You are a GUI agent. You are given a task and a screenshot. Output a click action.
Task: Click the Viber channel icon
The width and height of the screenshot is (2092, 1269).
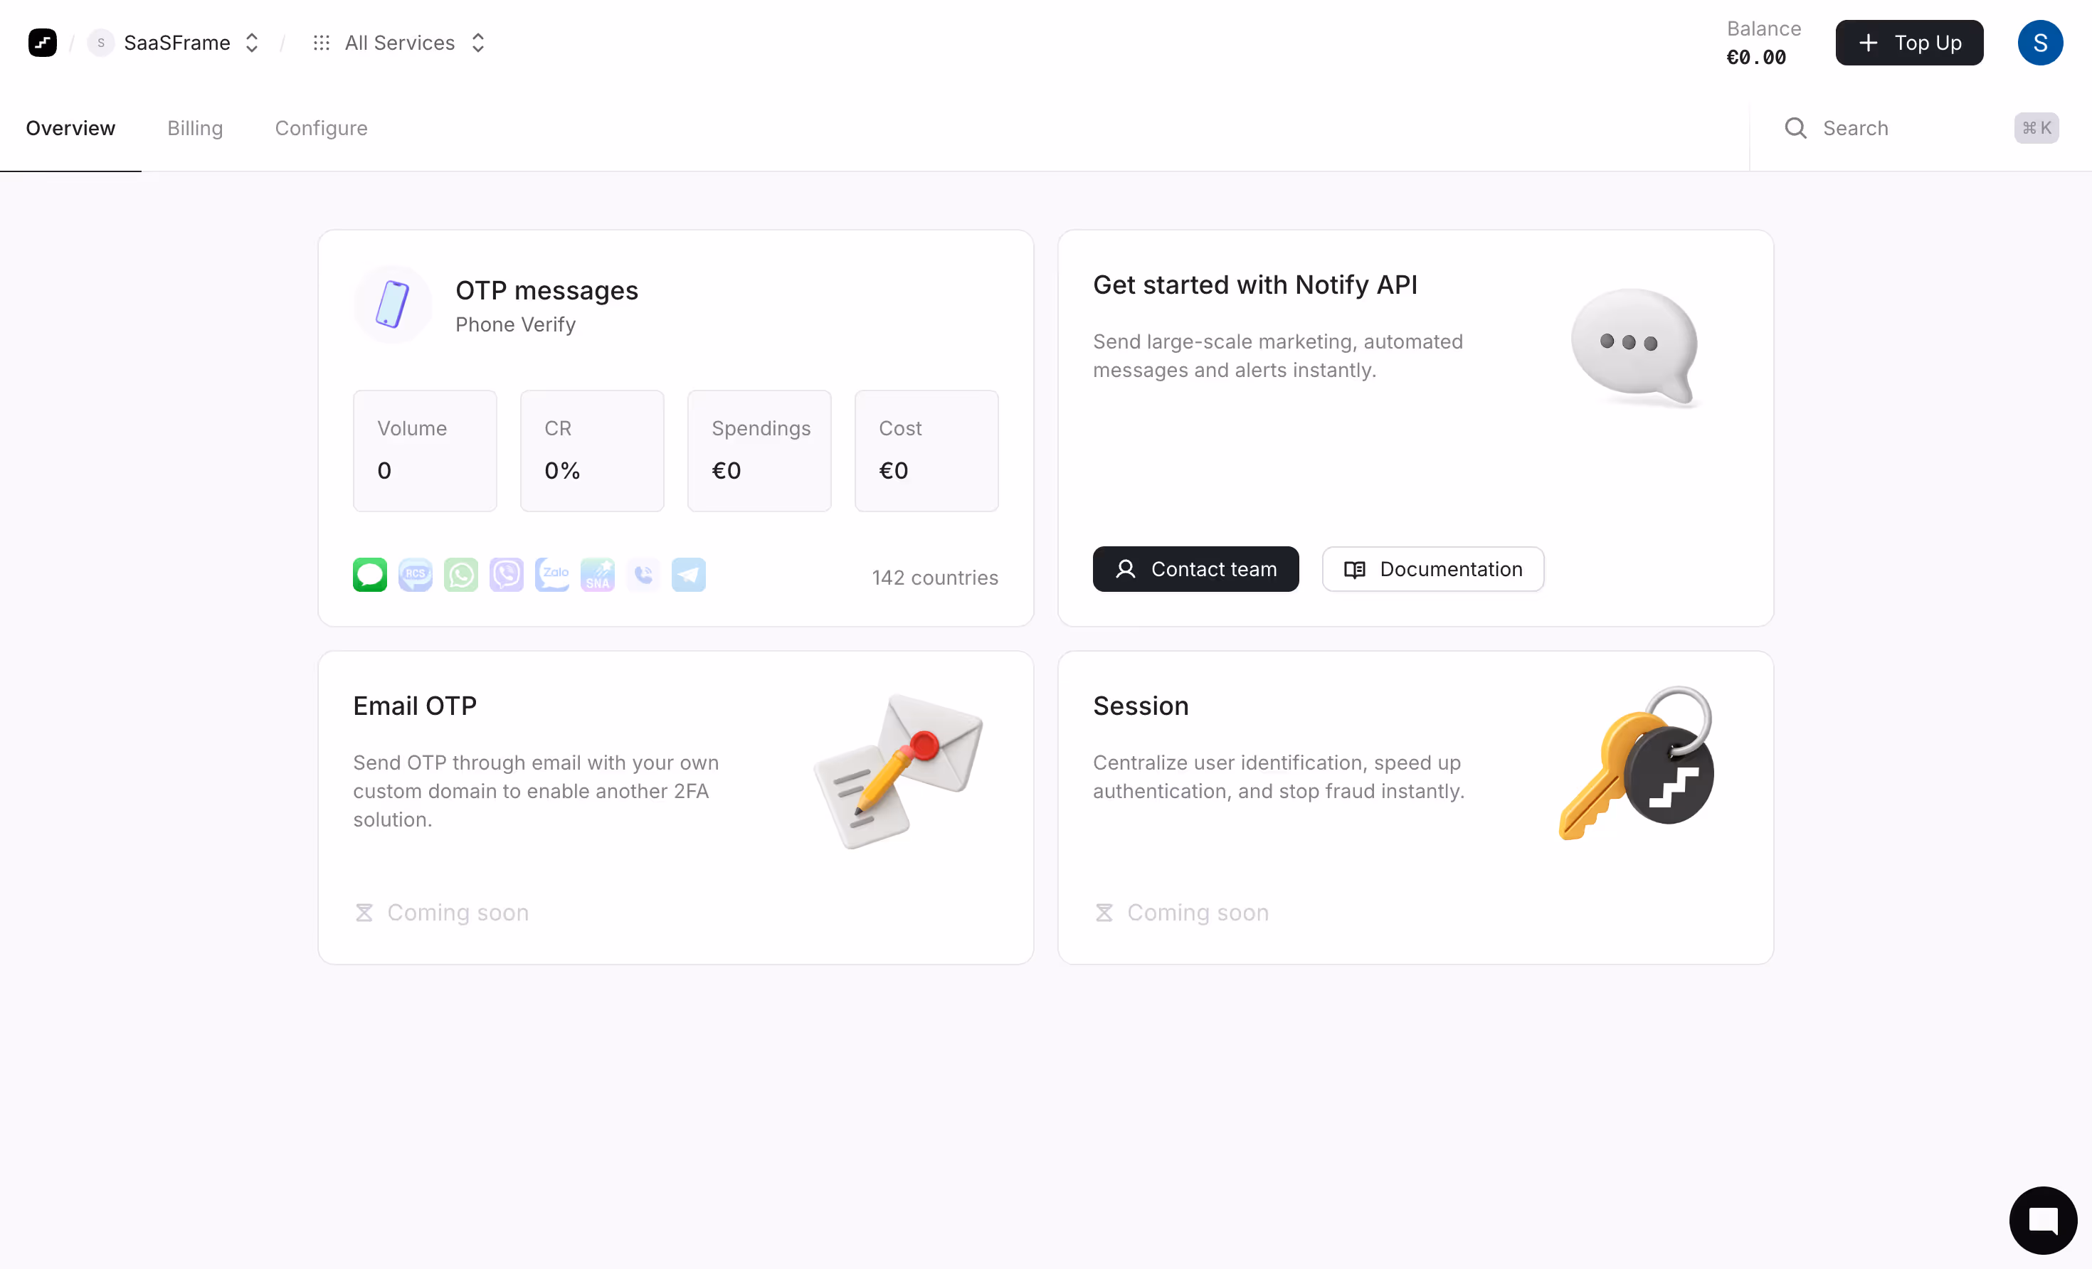coord(506,575)
